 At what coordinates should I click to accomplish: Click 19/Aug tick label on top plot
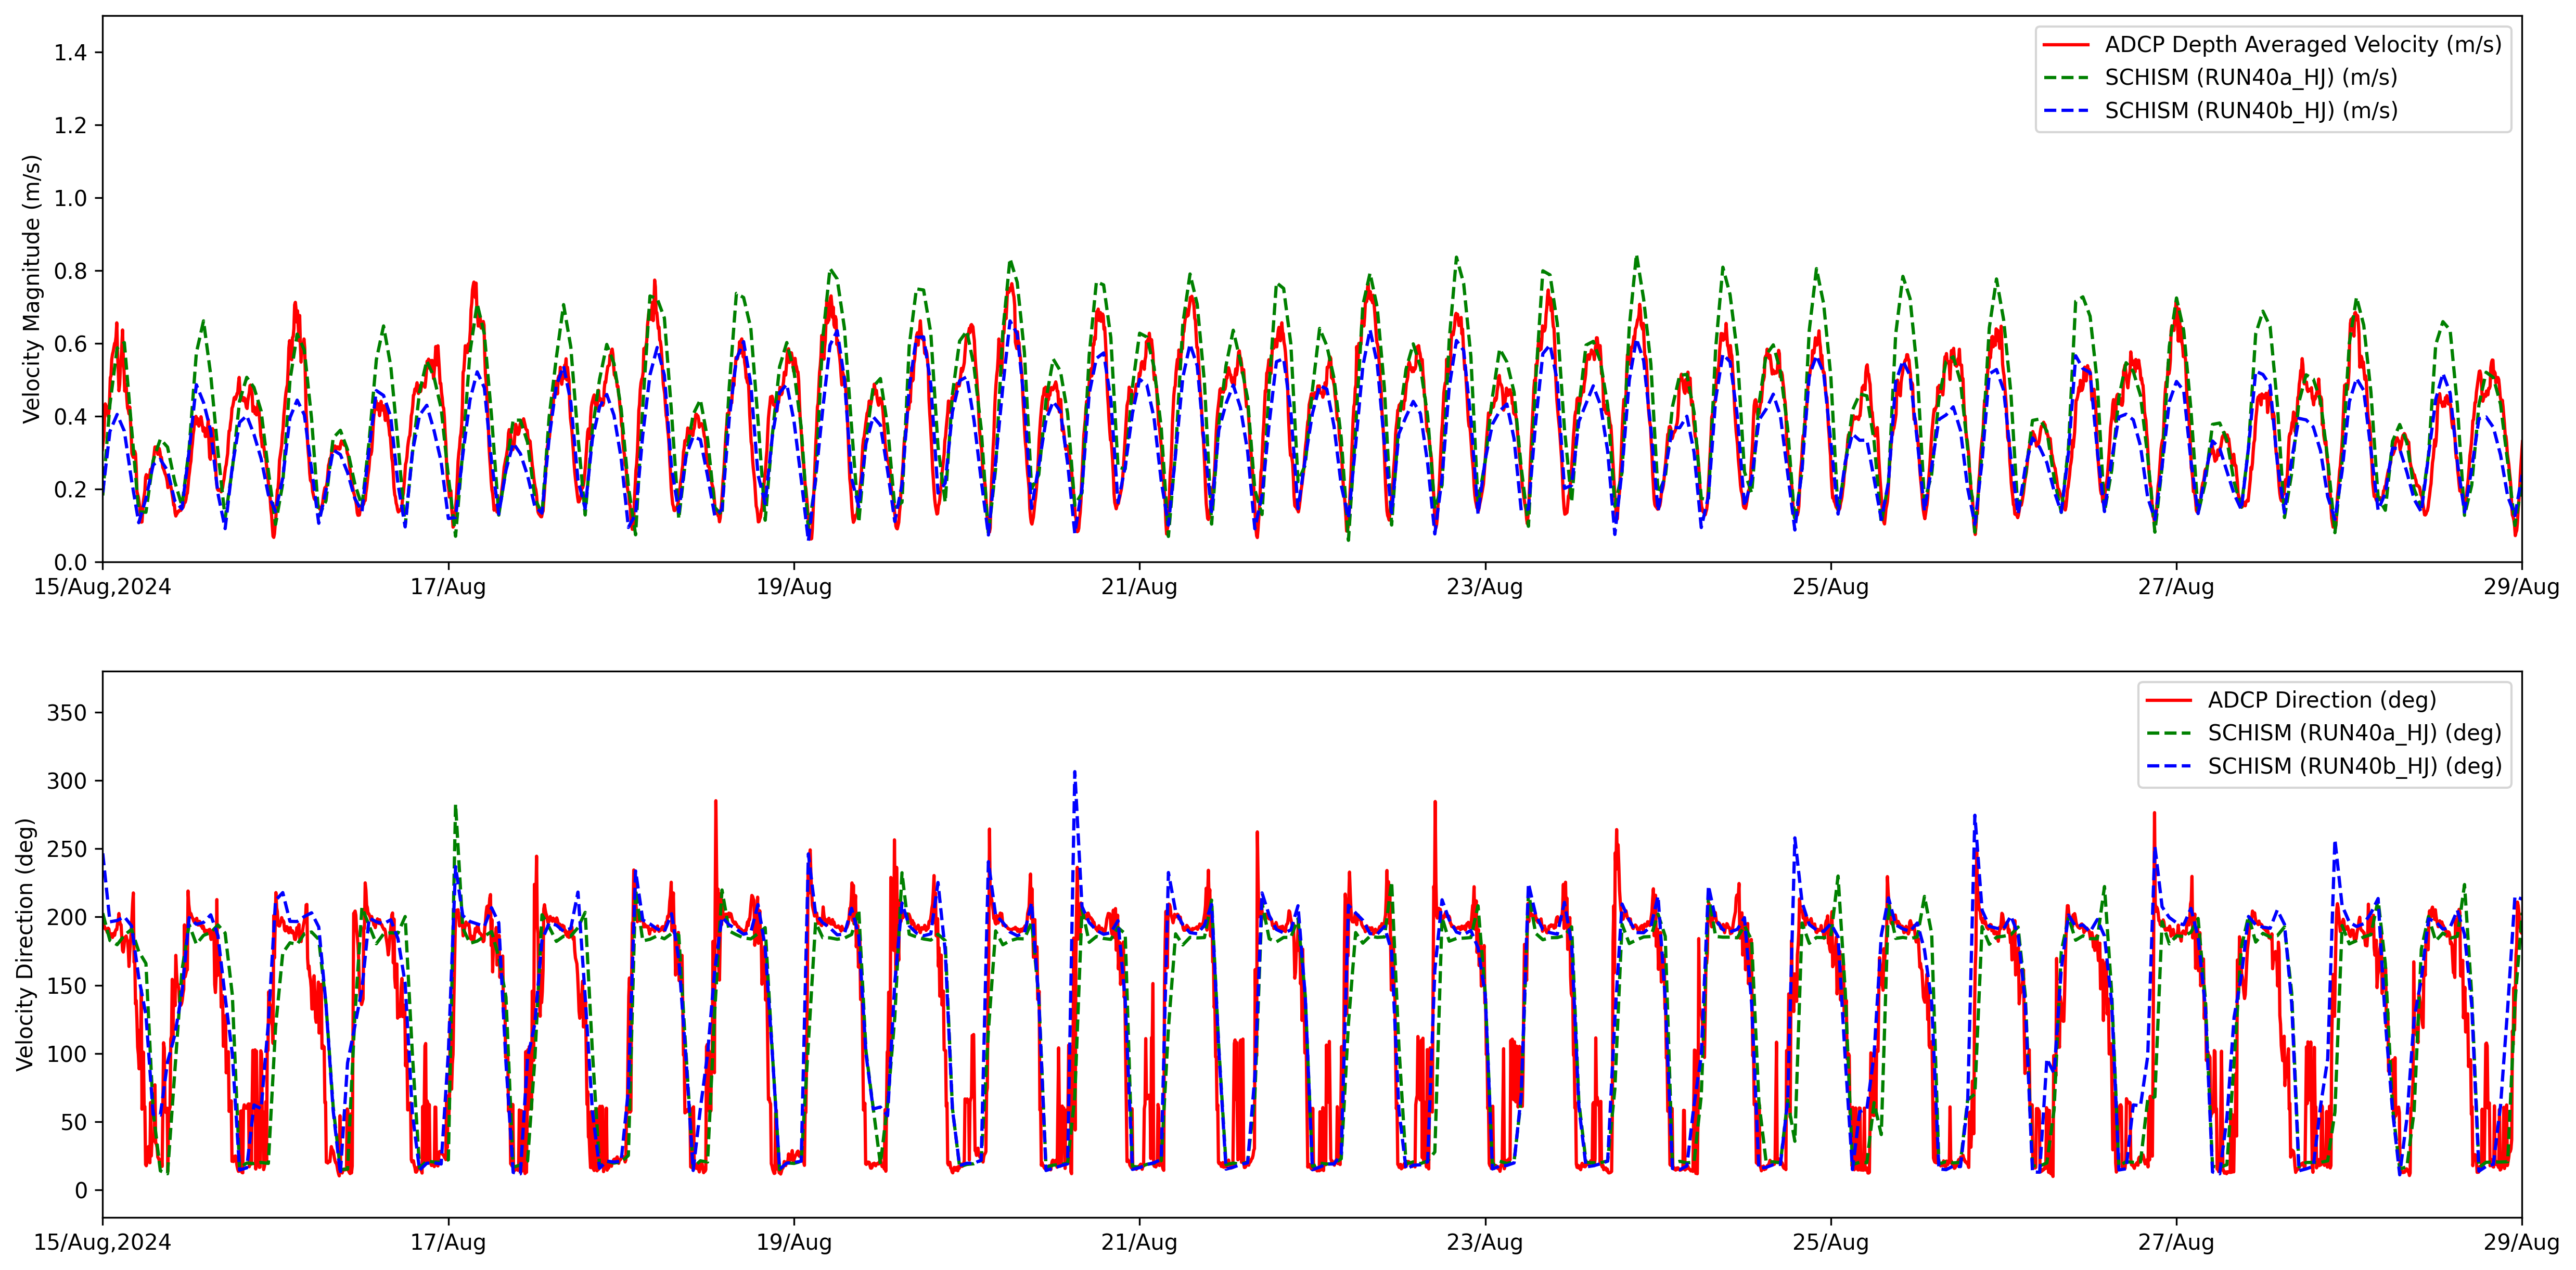click(793, 587)
